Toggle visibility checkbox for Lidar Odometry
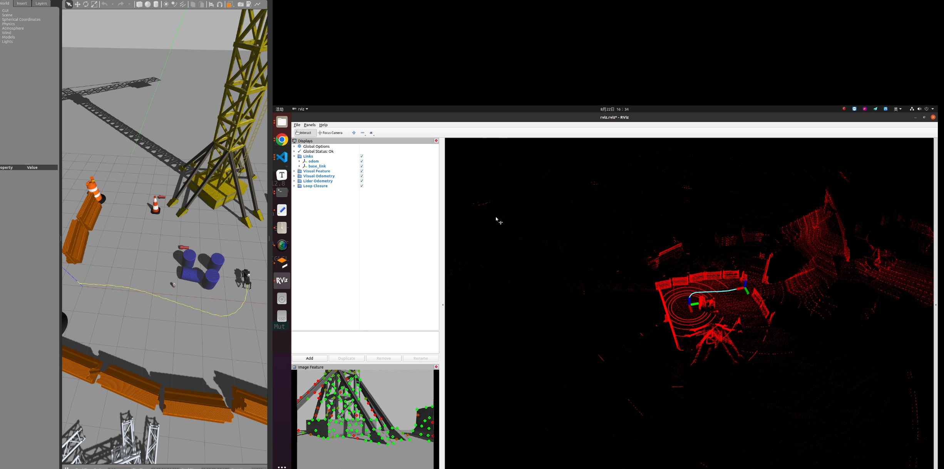Screen dimensions: 944x469 tap(362, 181)
